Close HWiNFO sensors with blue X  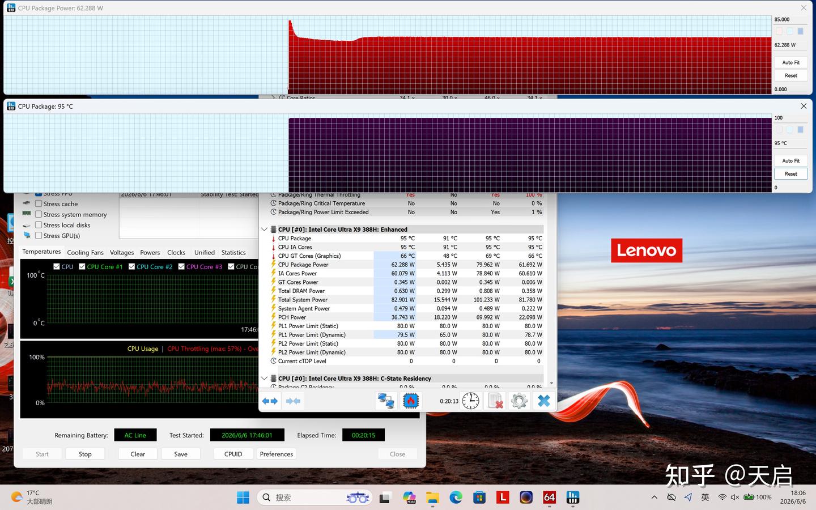pos(544,401)
